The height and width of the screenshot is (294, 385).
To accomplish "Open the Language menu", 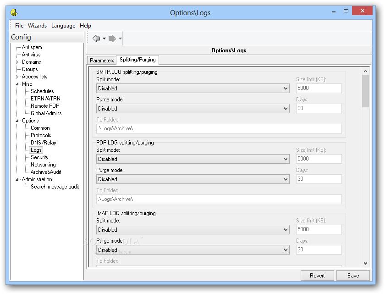I will coord(63,26).
